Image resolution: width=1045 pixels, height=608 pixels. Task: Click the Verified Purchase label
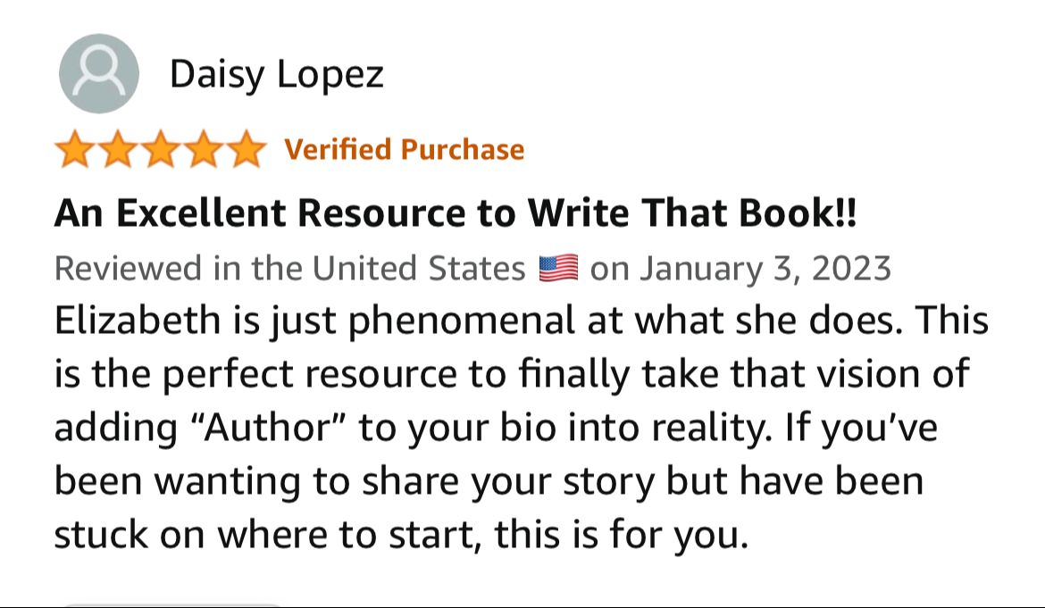click(x=404, y=149)
